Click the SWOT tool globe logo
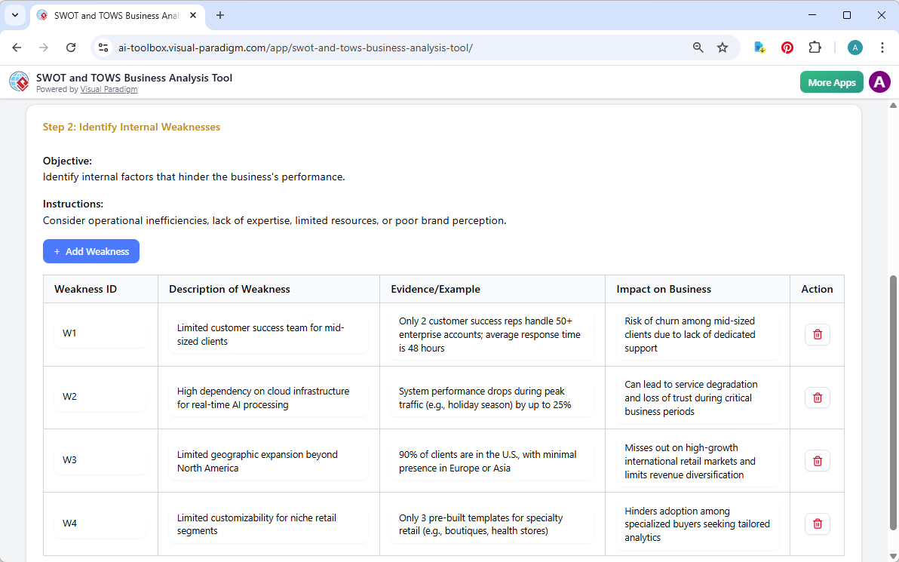The height and width of the screenshot is (562, 899). click(19, 81)
